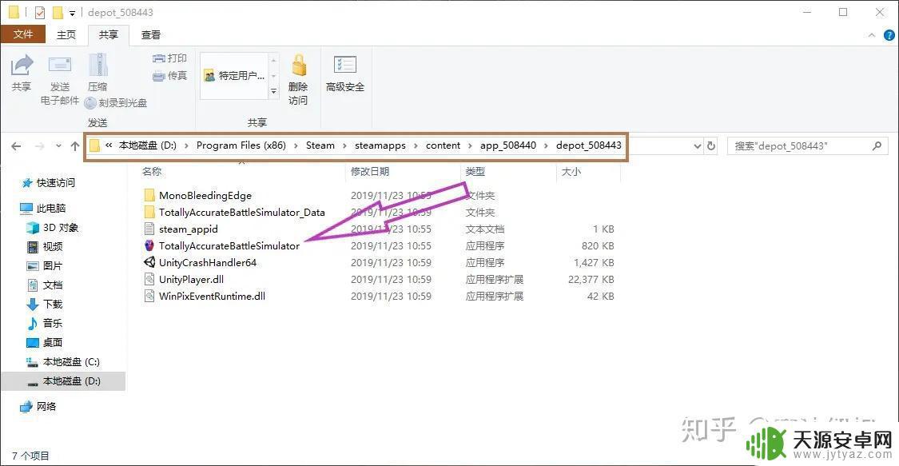899x466 pixels.
Task: Click the New folder icon in title bar
Action: pyautogui.click(x=58, y=12)
